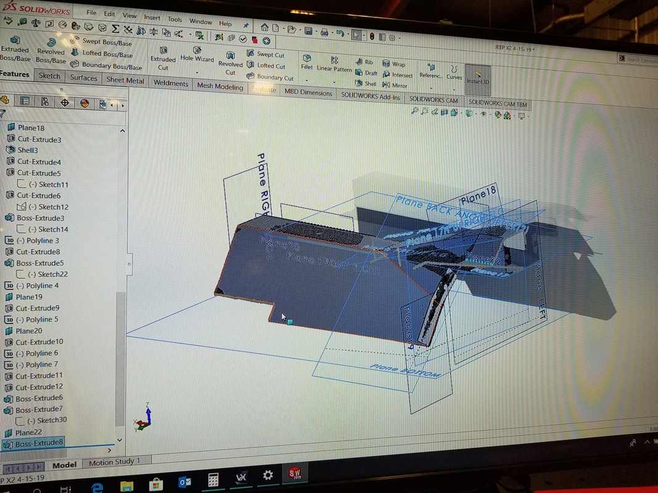This screenshot has width=658, height=493.
Task: Click the Extruded Boss/Base tool
Action: pos(15,49)
